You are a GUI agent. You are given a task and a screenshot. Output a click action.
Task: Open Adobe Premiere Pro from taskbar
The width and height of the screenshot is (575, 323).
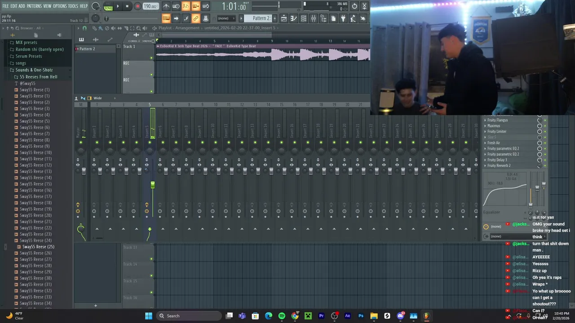(321, 316)
